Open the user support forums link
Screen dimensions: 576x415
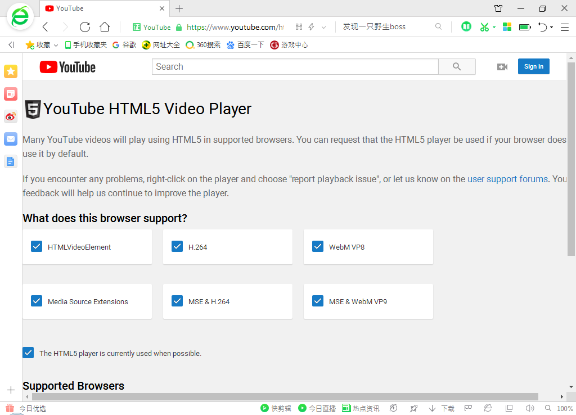point(507,179)
